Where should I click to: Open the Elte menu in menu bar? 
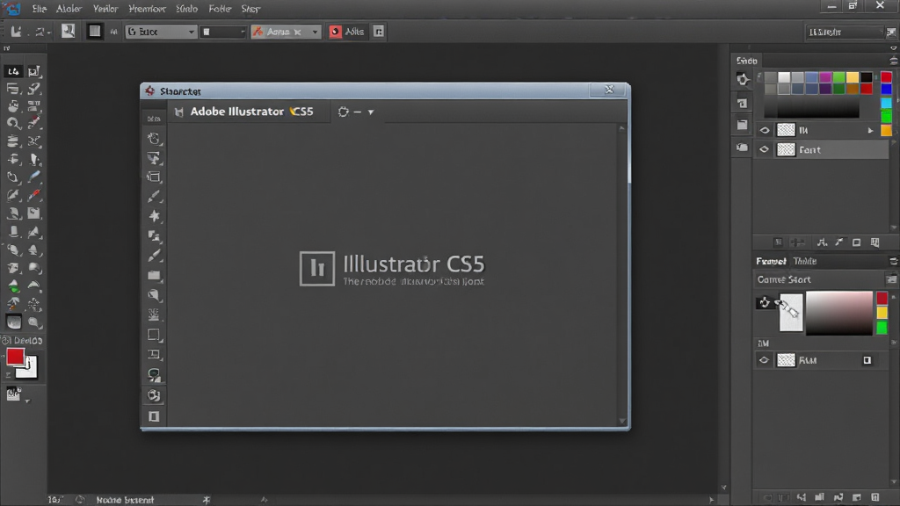(39, 9)
